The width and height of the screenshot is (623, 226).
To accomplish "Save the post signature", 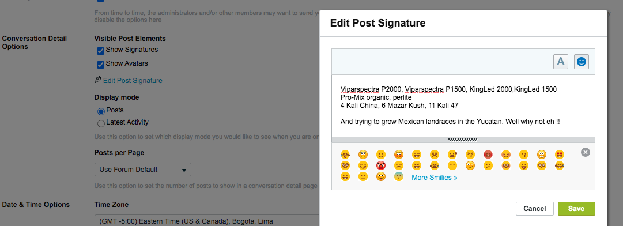I will coord(576,209).
